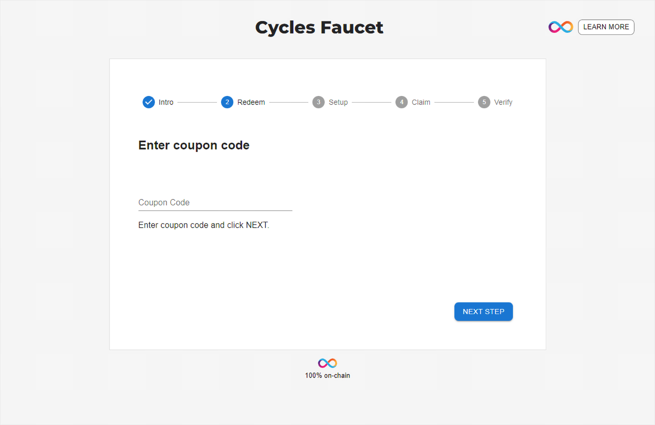Click the infinity logo at page bottom
This screenshot has height=425, width=655.
tap(327, 363)
